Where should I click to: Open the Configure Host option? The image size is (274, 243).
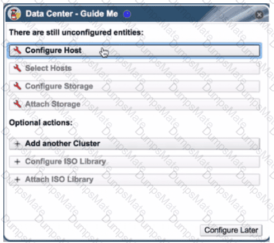click(134, 50)
